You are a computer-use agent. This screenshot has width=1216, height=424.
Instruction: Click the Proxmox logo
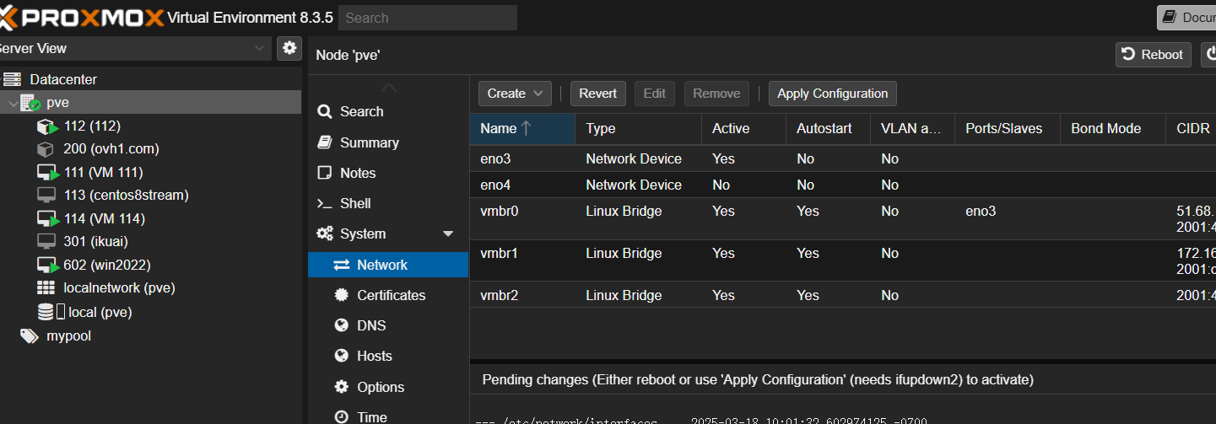point(81,18)
